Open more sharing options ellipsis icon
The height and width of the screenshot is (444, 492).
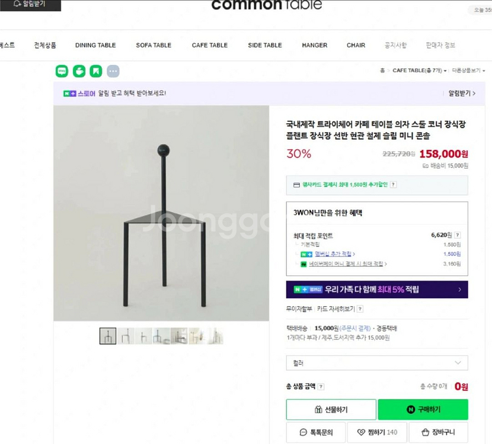click(113, 71)
